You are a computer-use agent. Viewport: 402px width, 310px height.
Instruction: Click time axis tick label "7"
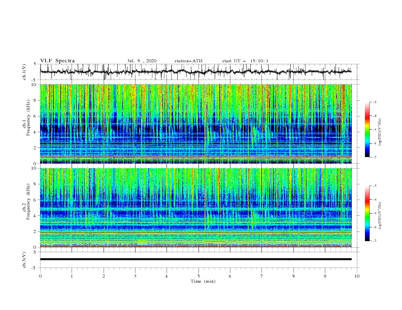pyautogui.click(x=262, y=276)
